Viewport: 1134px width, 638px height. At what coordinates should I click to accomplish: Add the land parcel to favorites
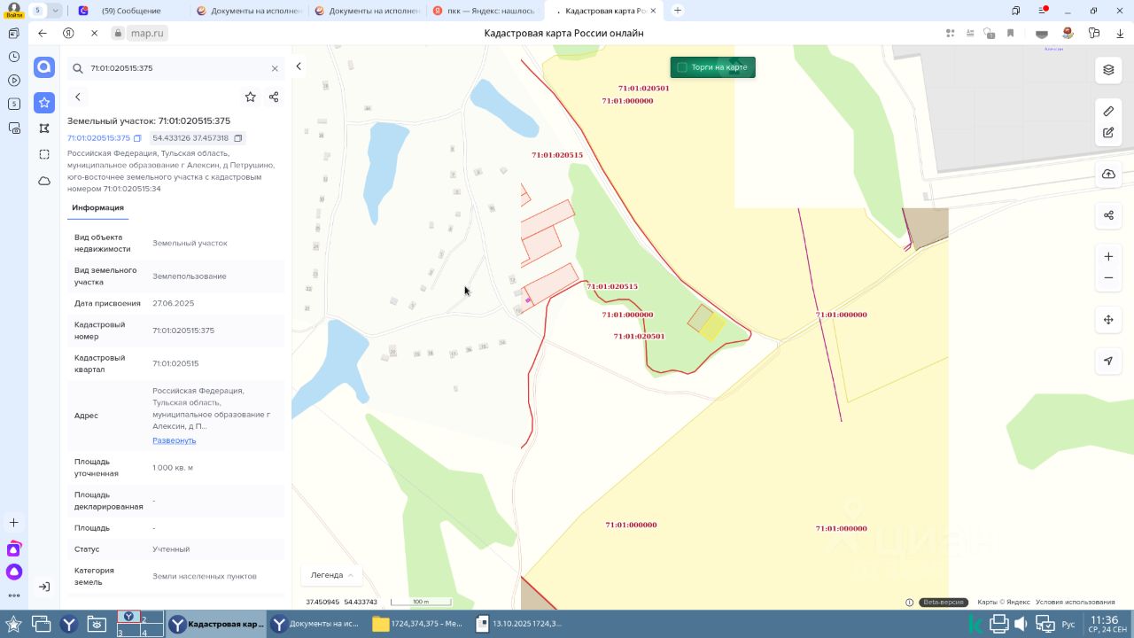[x=251, y=97]
